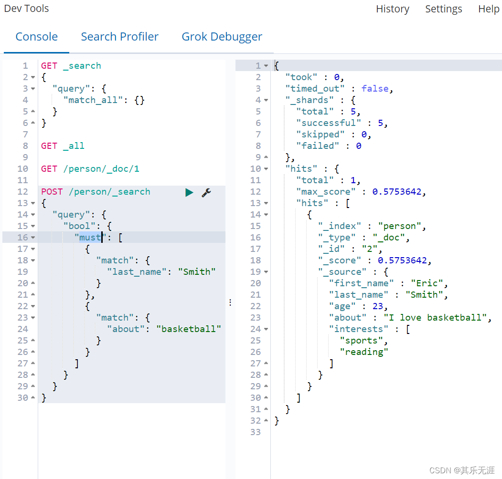
Task: Collapse the hit object at output line 14
Action: pyautogui.click(x=266, y=215)
